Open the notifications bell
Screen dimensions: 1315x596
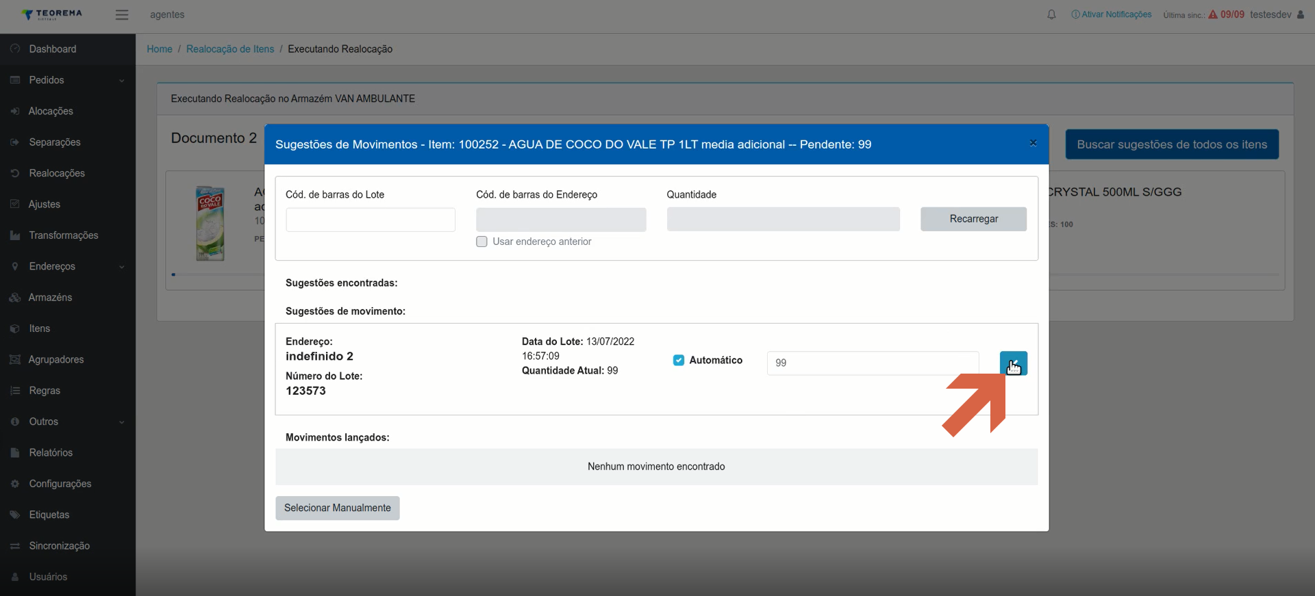click(x=1051, y=14)
